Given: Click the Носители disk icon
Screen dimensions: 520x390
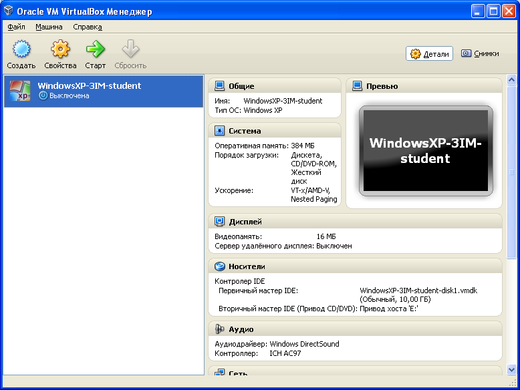Looking at the screenshot, I should [x=219, y=266].
